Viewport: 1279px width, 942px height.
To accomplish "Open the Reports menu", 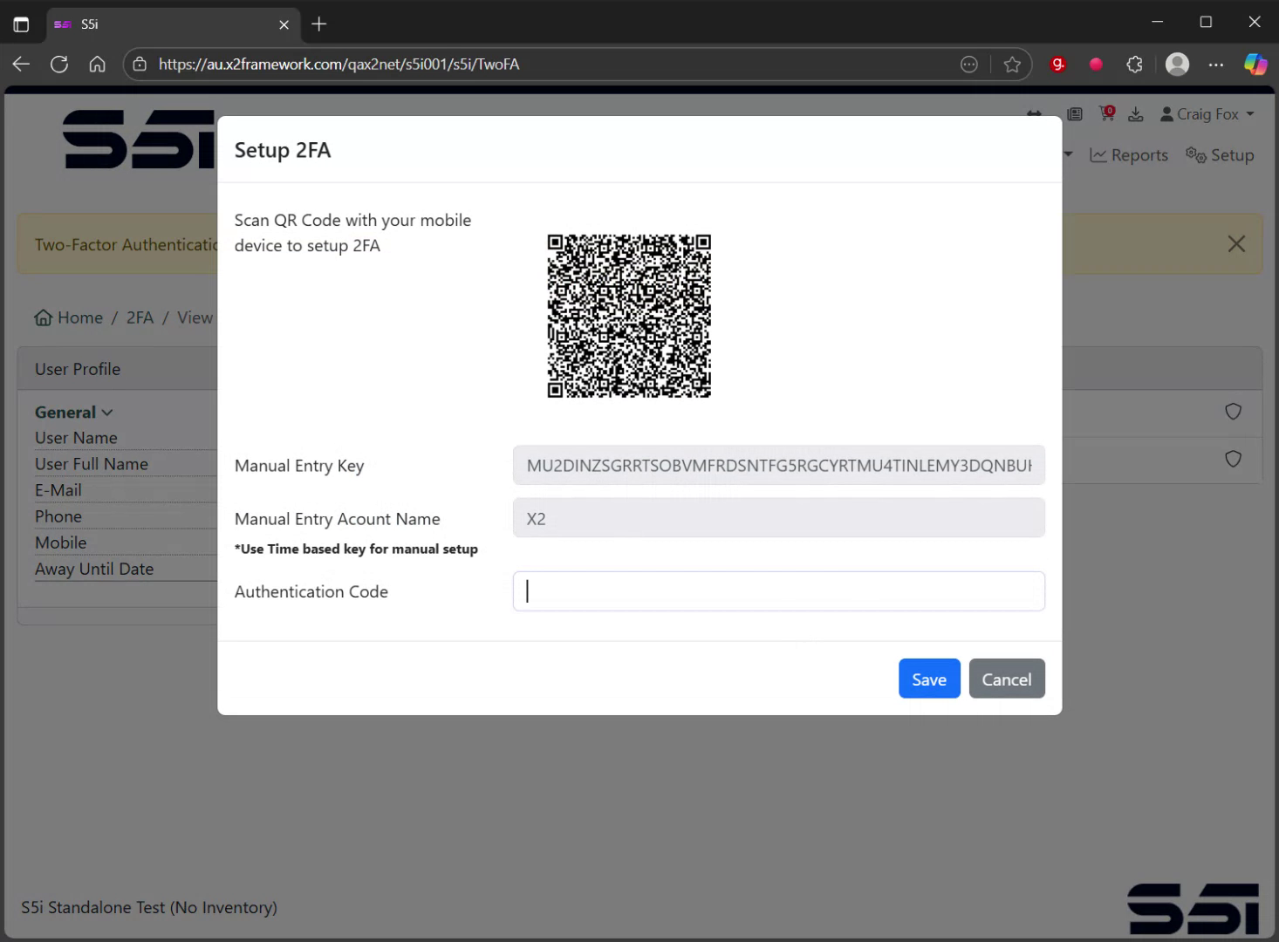I will (1129, 155).
